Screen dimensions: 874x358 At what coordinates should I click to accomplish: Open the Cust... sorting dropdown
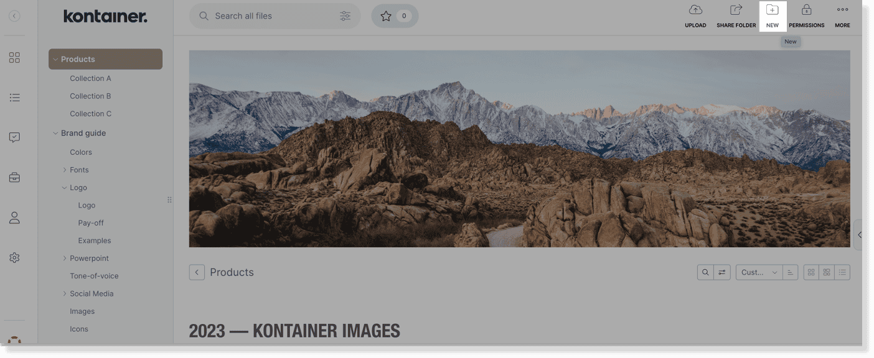click(x=758, y=272)
